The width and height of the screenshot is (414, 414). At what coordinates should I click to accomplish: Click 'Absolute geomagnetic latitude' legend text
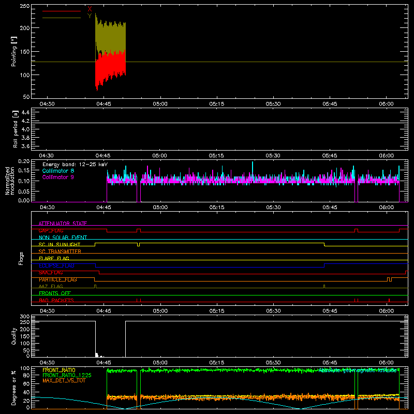(358, 371)
